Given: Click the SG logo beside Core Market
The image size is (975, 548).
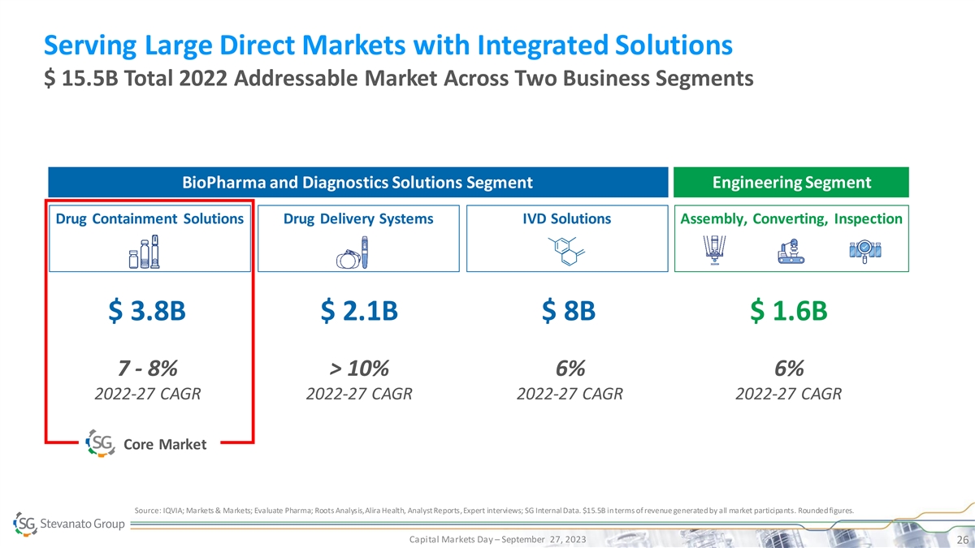Looking at the screenshot, I should 100,443.
